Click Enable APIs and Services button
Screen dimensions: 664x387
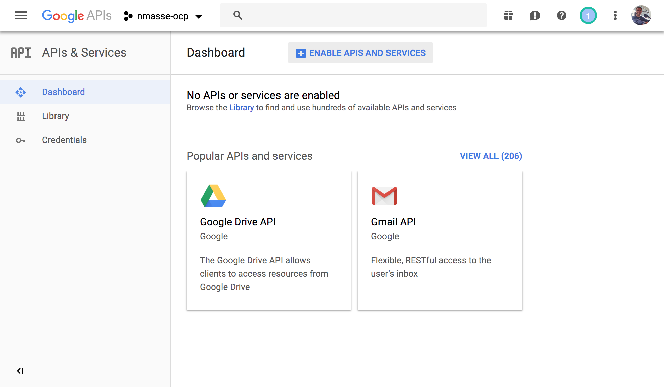(x=360, y=53)
